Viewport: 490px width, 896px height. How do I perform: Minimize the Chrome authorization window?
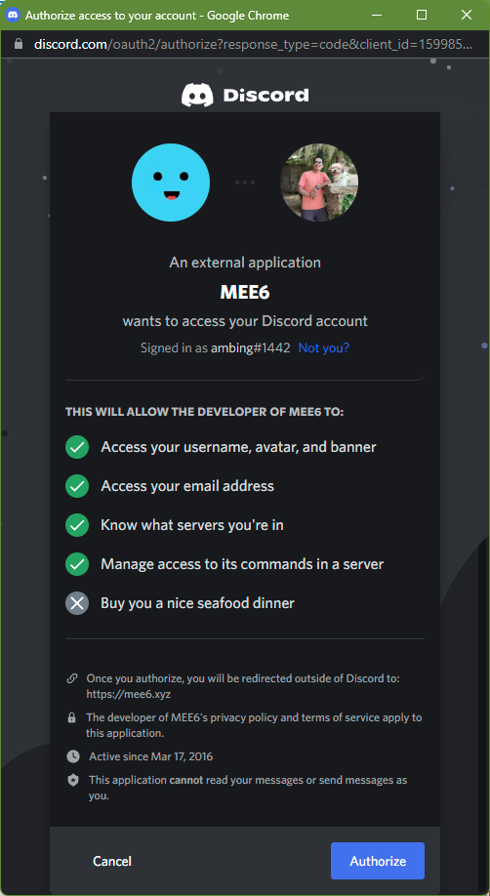[376, 15]
